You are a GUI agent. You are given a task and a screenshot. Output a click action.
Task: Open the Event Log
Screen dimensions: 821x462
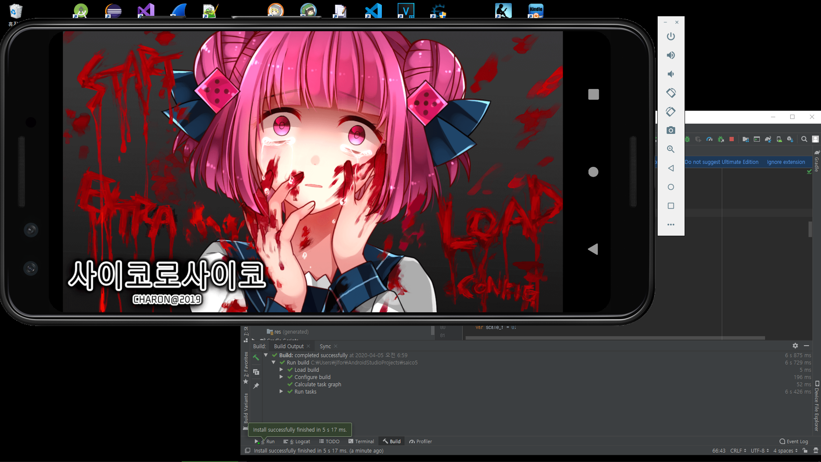794,441
